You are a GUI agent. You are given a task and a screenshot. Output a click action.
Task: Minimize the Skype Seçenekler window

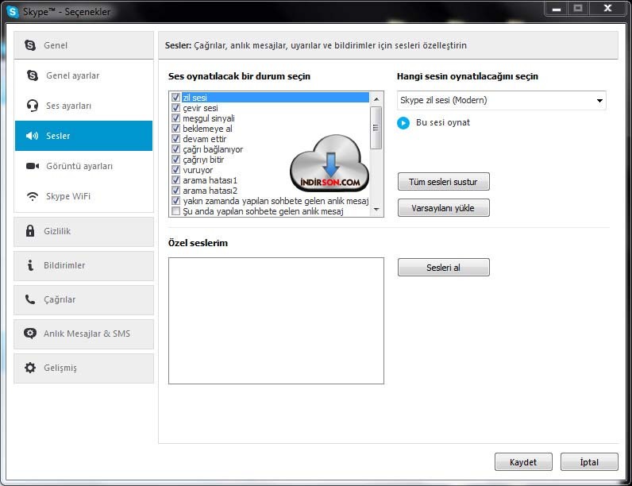click(x=557, y=9)
